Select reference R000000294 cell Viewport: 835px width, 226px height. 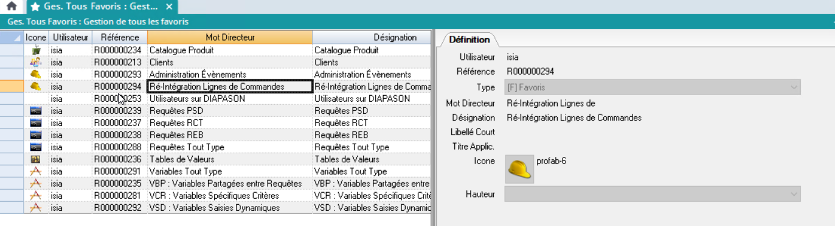click(120, 87)
